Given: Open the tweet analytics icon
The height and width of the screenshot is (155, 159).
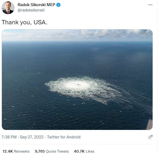Looking at the screenshot, I should click(150, 137).
